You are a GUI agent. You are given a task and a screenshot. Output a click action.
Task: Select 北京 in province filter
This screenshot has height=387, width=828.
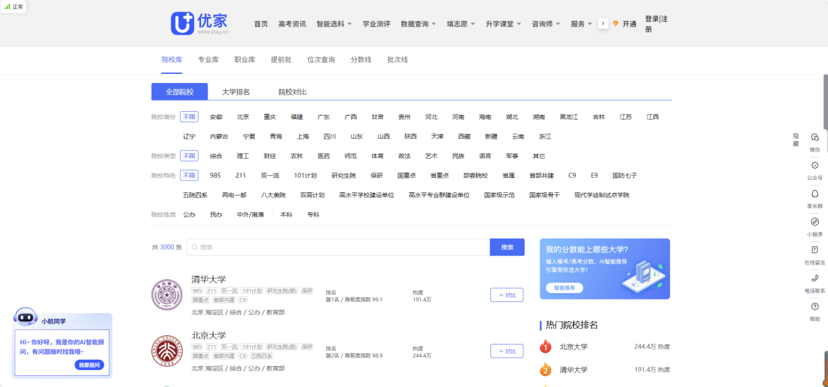click(x=243, y=117)
